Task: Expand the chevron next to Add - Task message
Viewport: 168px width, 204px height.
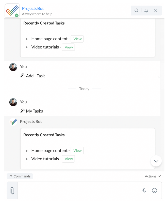Action: click(159, 76)
